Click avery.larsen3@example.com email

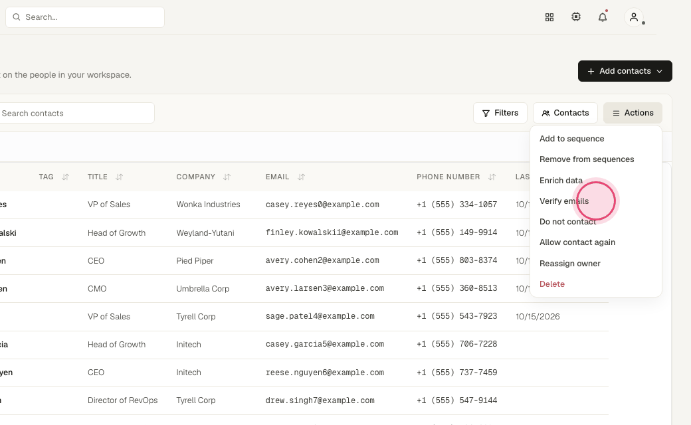pyautogui.click(x=325, y=288)
